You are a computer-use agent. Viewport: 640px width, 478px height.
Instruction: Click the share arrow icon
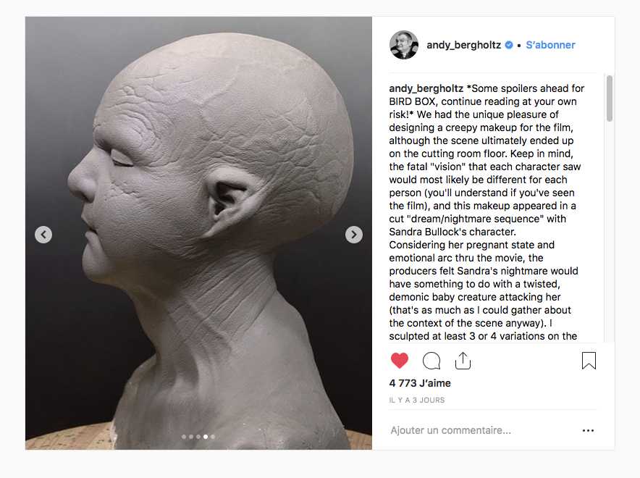tap(463, 361)
